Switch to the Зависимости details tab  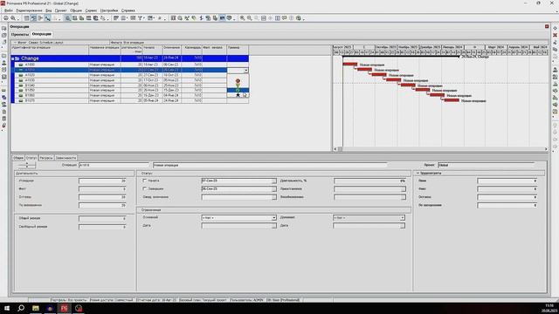tap(66, 158)
